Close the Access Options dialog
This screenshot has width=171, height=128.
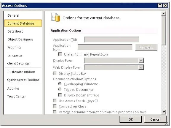click(165, 5)
